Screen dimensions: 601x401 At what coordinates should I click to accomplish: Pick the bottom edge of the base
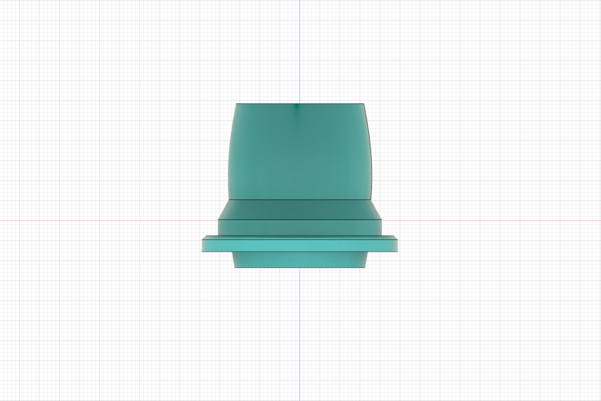(x=300, y=267)
